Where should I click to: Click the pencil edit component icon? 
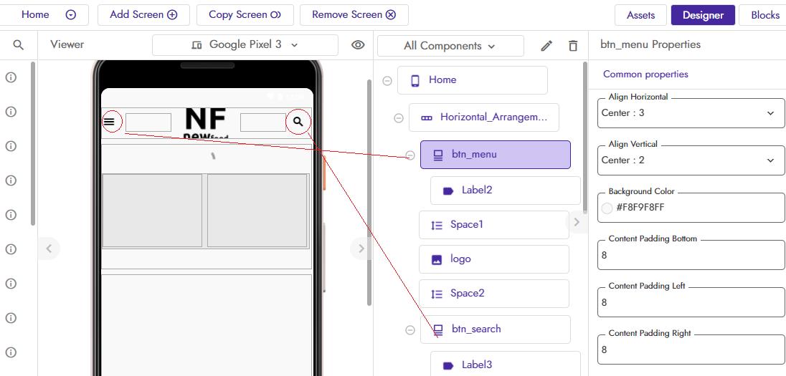pos(546,46)
